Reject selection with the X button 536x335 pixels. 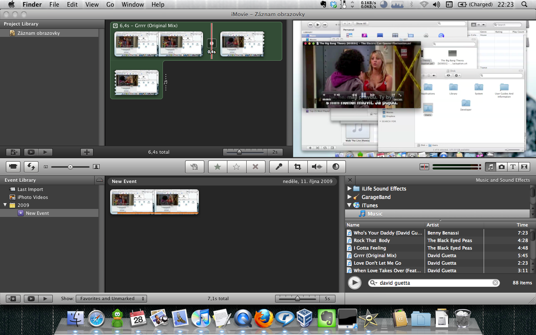point(255,167)
